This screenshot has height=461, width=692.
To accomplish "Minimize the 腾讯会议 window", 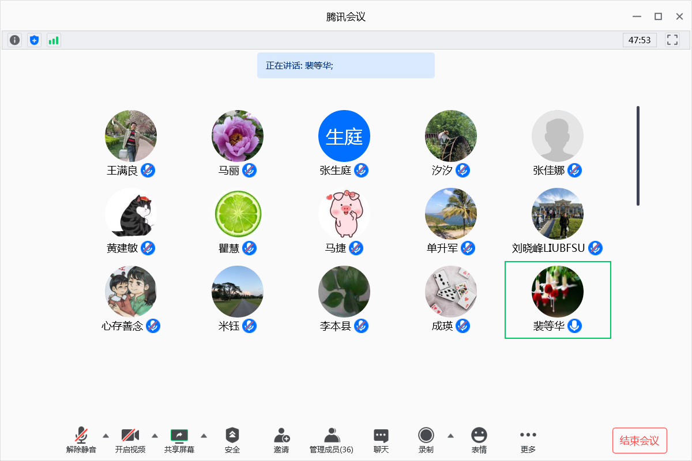I will 637,17.
